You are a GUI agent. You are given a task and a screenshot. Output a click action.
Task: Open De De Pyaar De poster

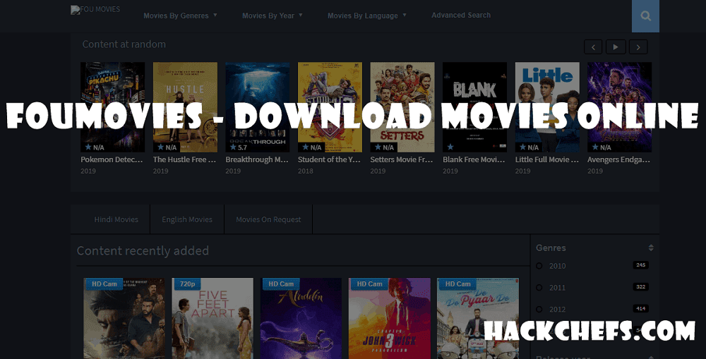click(478, 319)
